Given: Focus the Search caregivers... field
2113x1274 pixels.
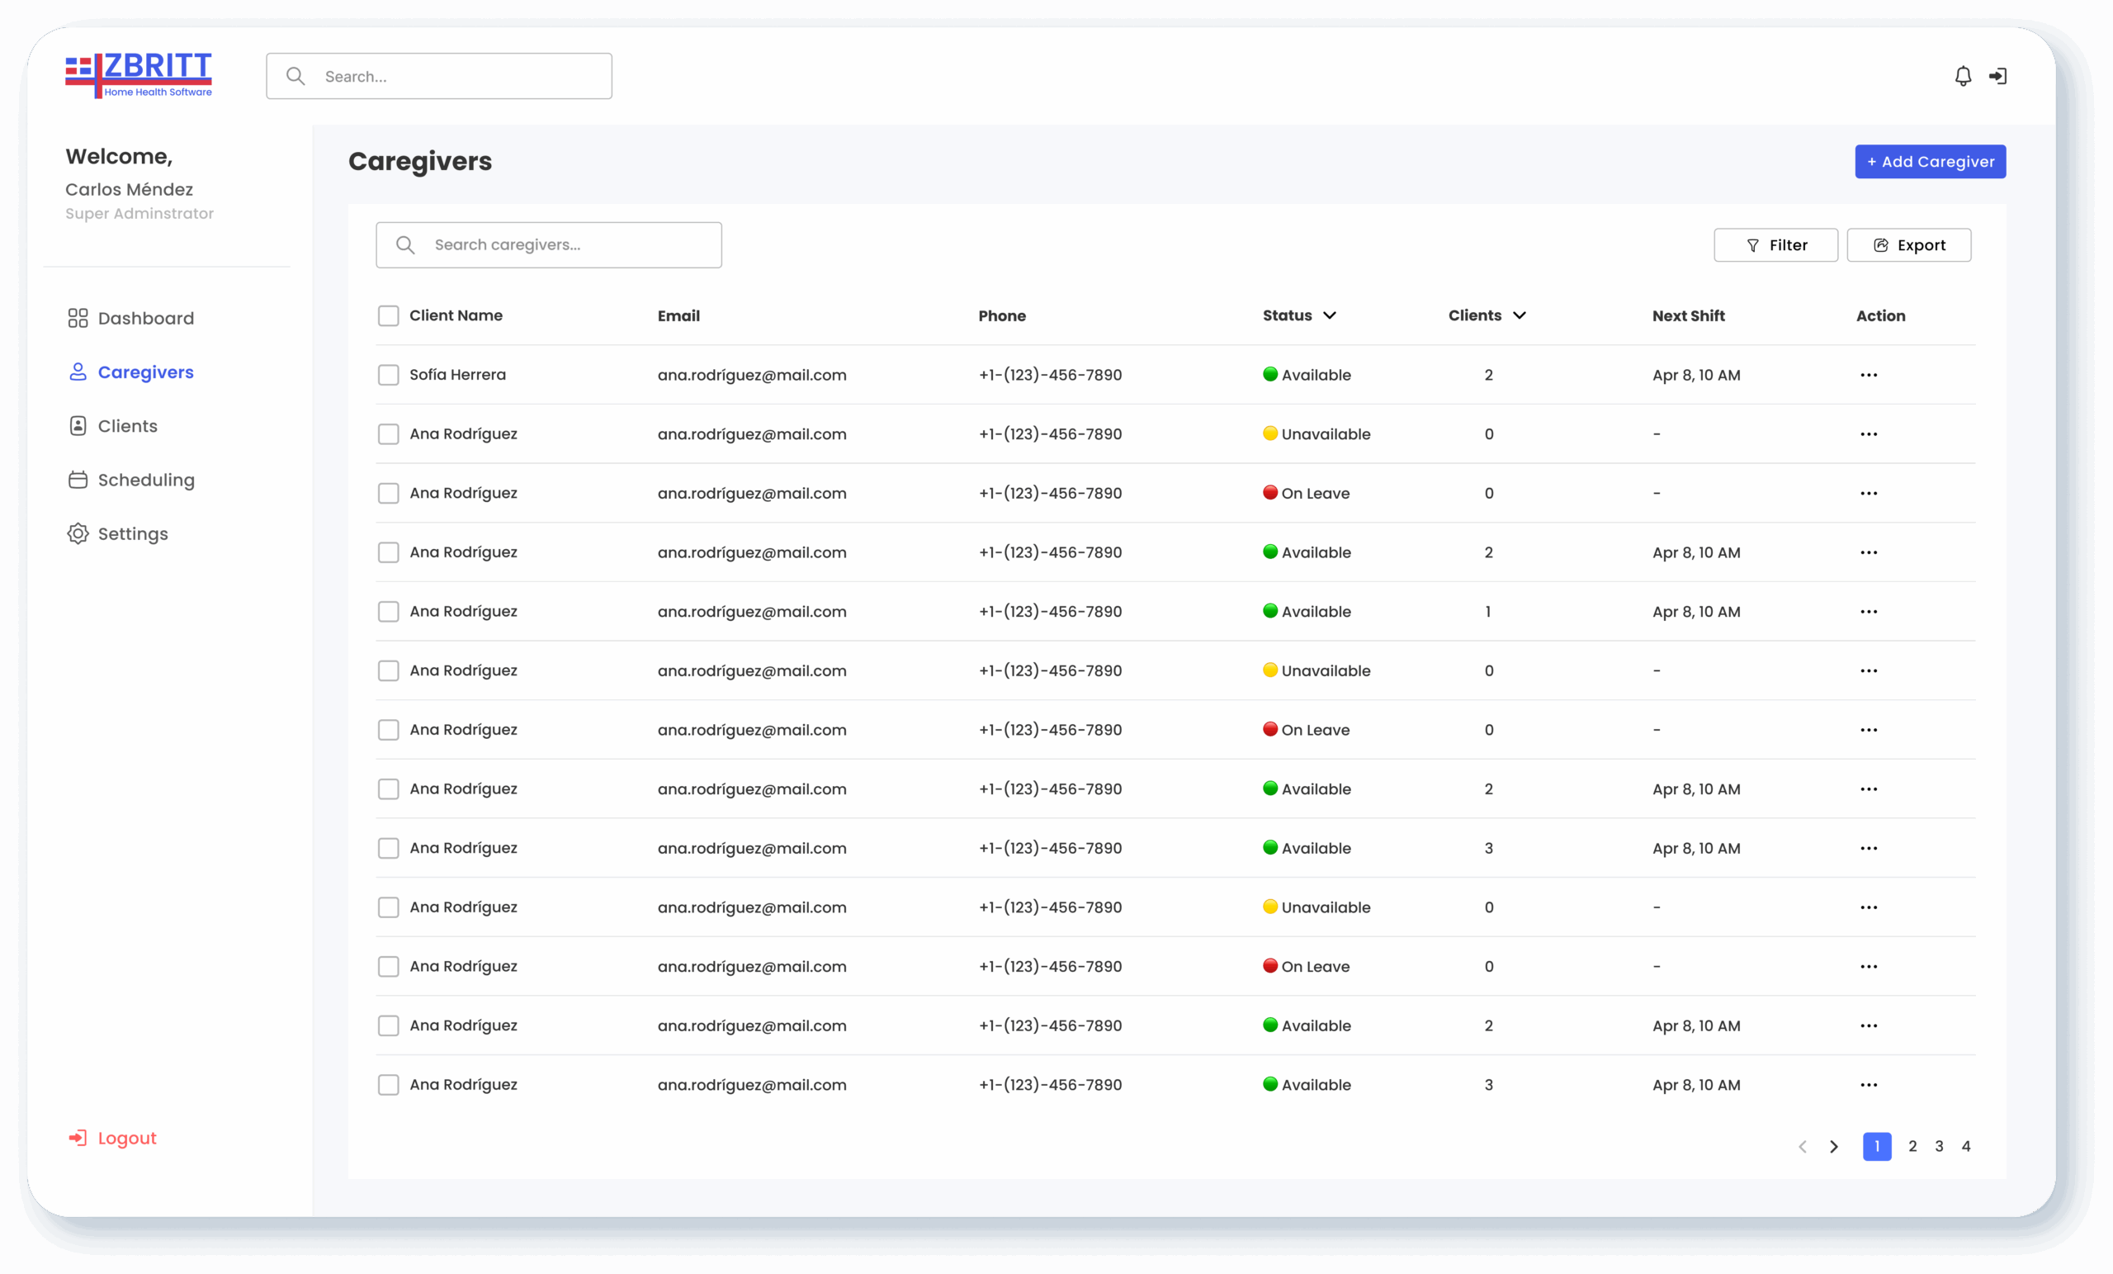Looking at the screenshot, I should pos(549,245).
